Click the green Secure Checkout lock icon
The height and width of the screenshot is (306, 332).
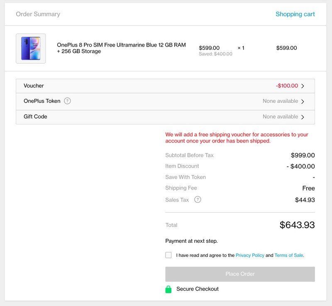click(x=168, y=289)
